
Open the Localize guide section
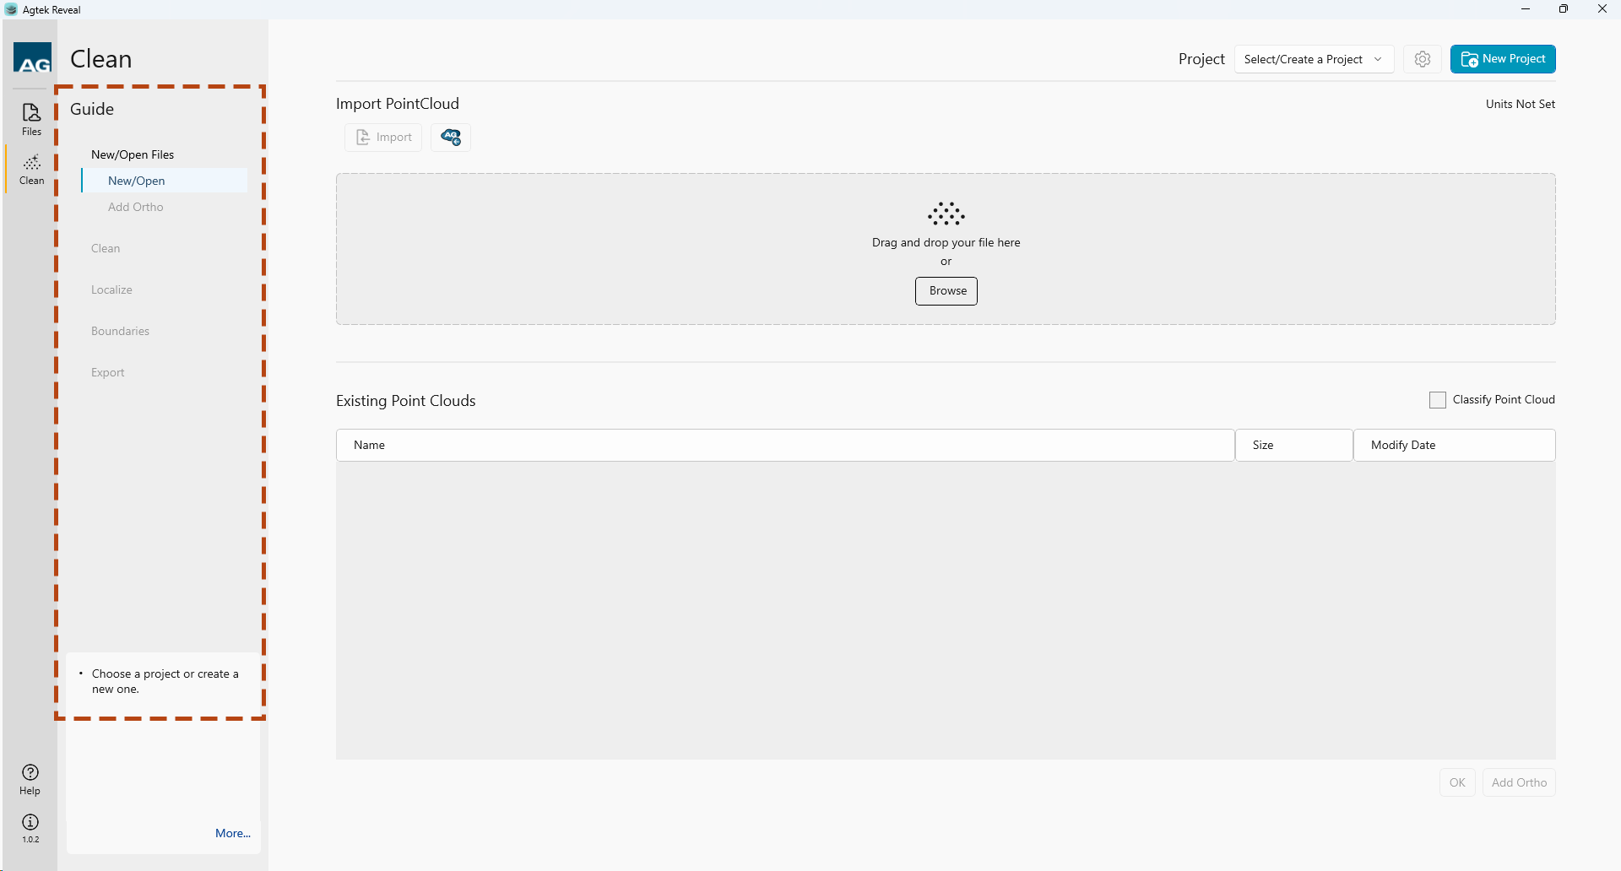[x=111, y=289]
